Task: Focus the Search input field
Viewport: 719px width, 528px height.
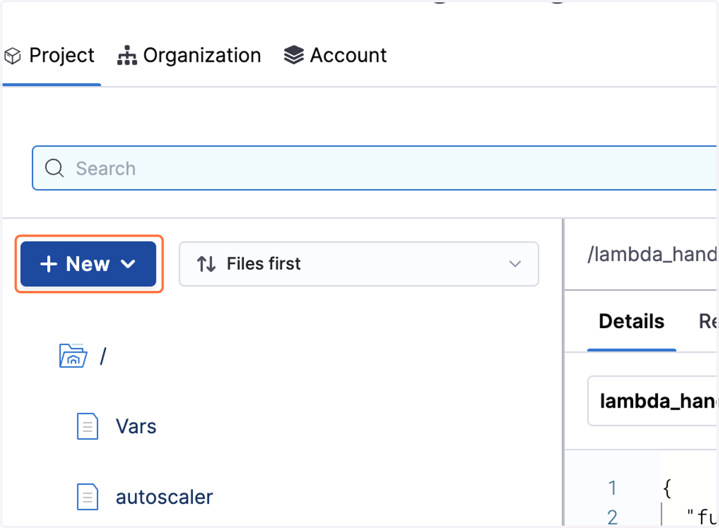Action: pyautogui.click(x=375, y=168)
